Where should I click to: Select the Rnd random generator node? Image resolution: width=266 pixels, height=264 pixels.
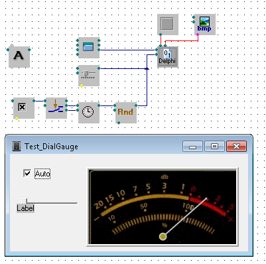(x=126, y=113)
